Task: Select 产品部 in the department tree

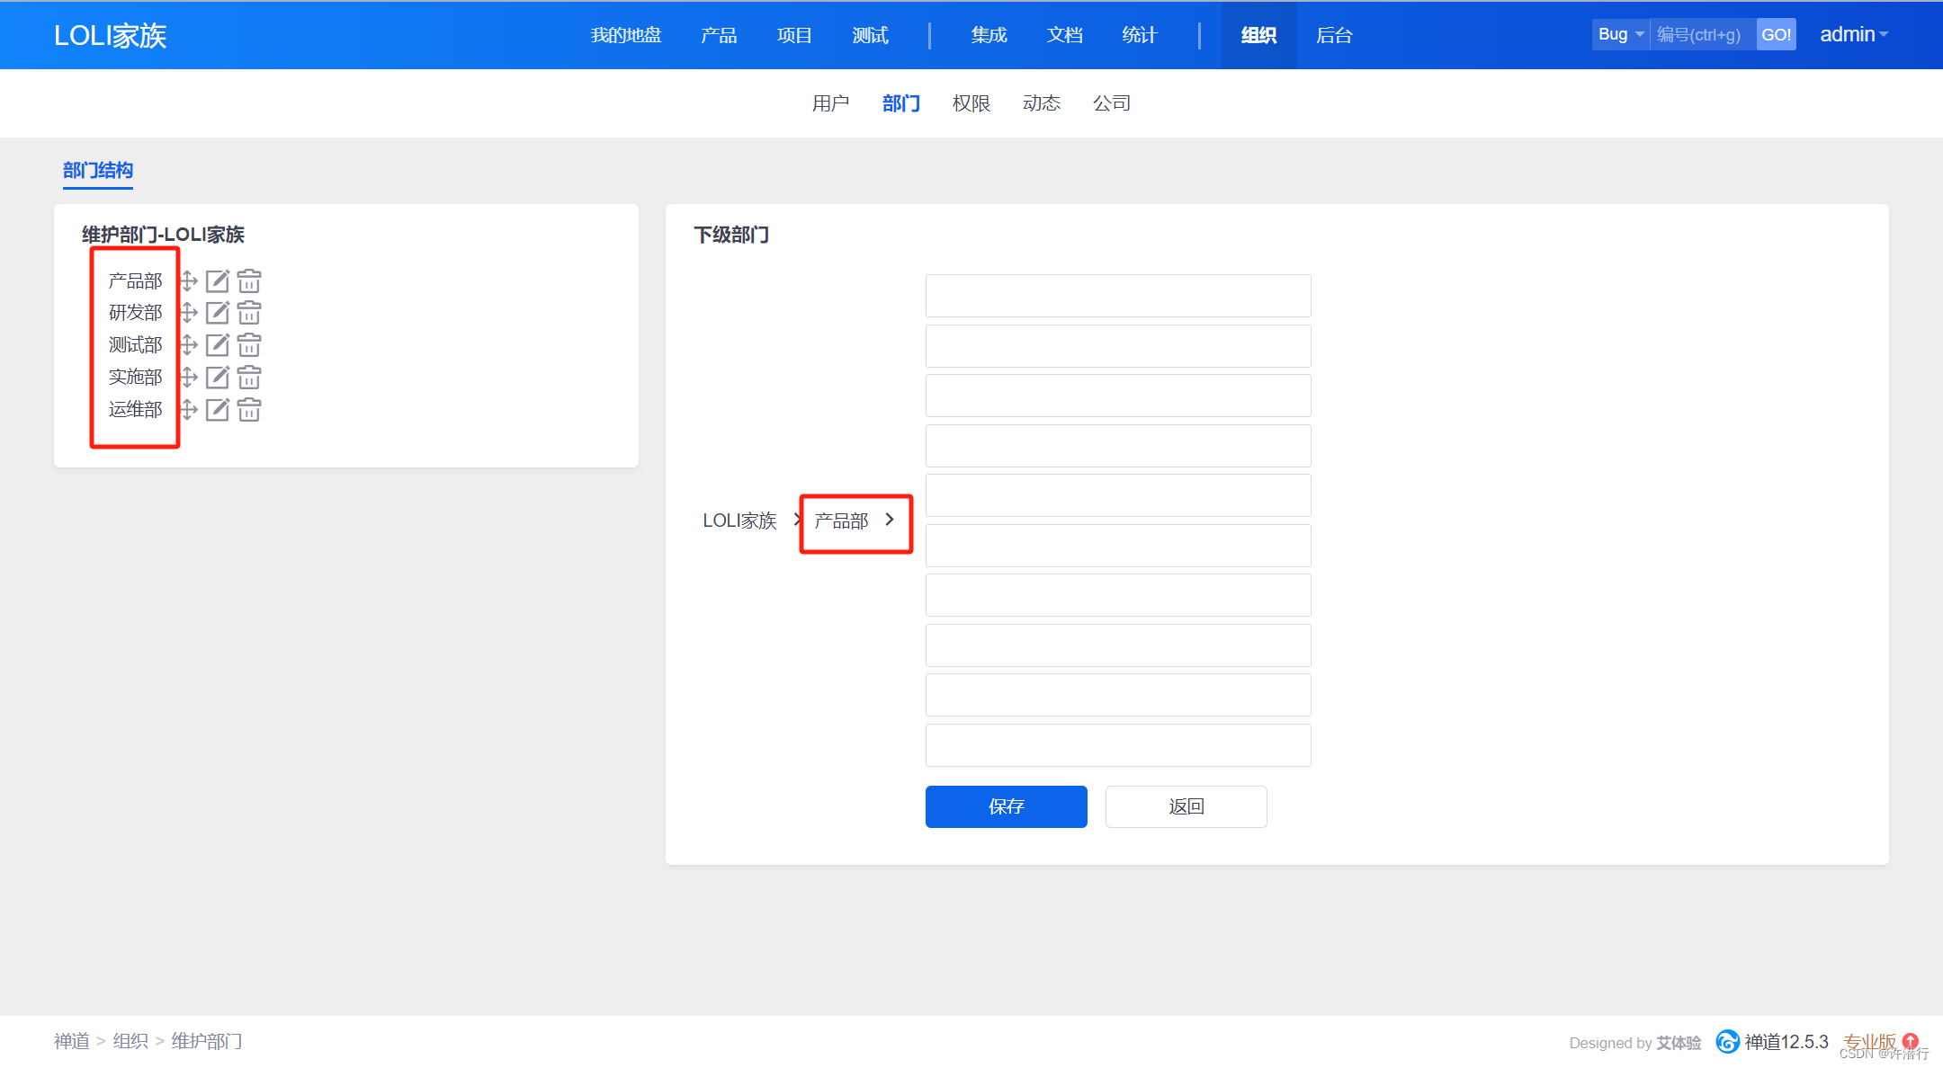Action: pyautogui.click(x=135, y=281)
